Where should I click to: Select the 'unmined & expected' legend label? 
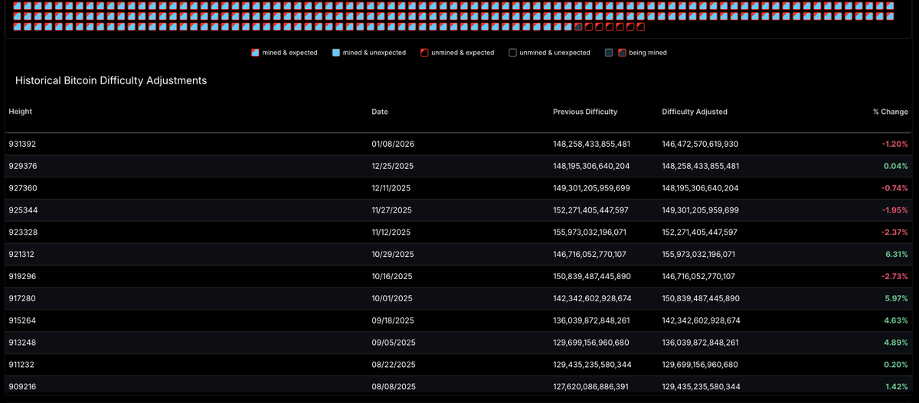(463, 53)
